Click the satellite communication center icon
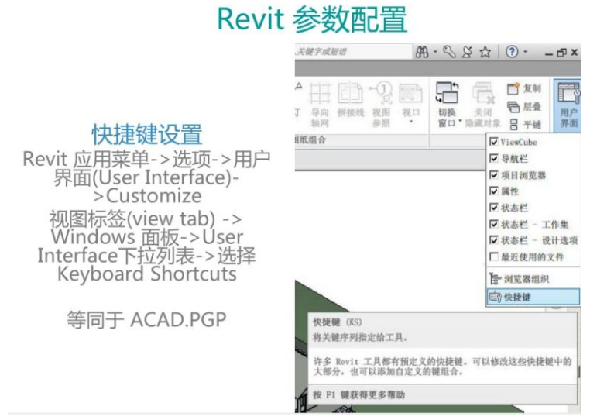Image resolution: width=590 pixels, height=420 pixels. click(x=467, y=52)
